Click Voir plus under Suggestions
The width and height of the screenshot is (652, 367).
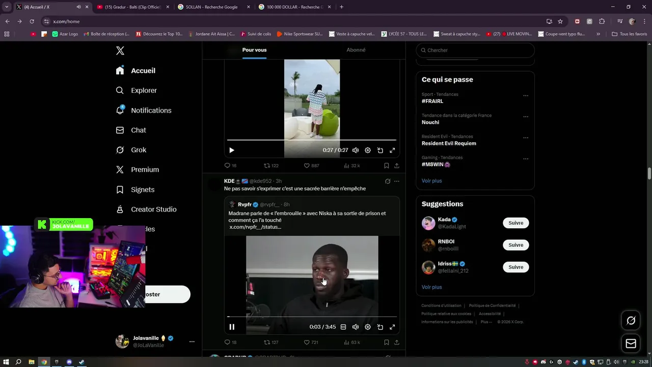431,287
